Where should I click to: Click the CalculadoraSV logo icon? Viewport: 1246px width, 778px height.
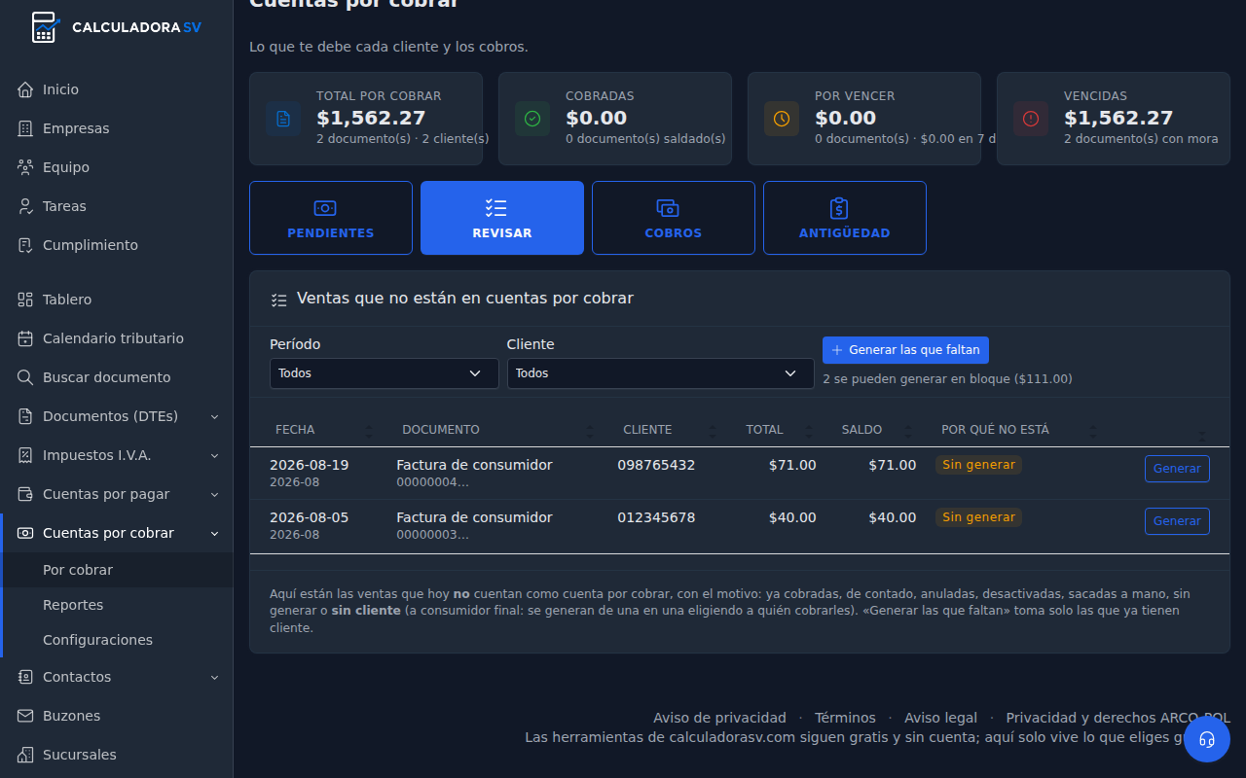(x=45, y=27)
